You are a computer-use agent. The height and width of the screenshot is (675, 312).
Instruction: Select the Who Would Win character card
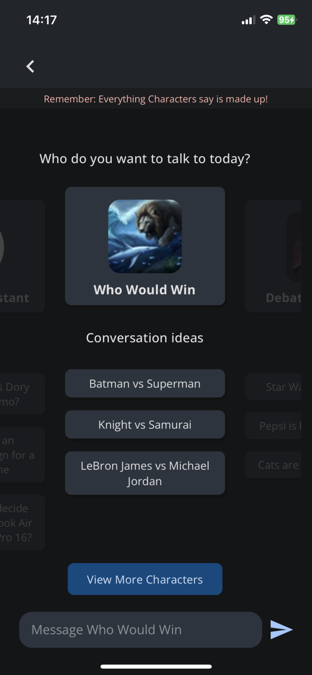tap(145, 246)
